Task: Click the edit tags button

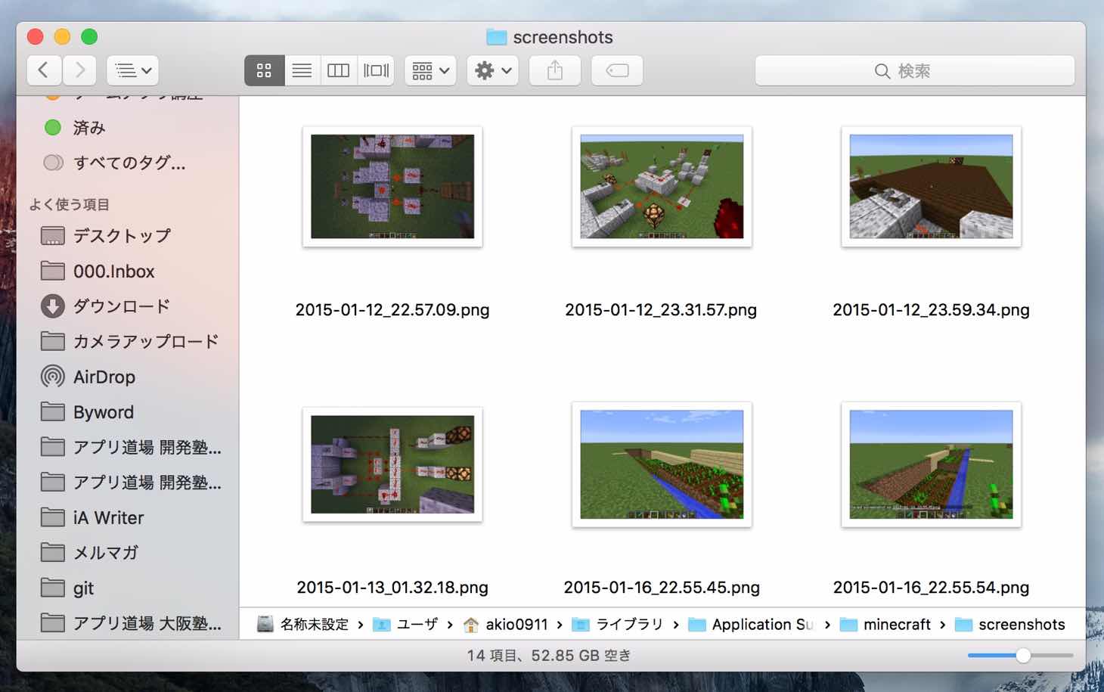Action: [617, 70]
